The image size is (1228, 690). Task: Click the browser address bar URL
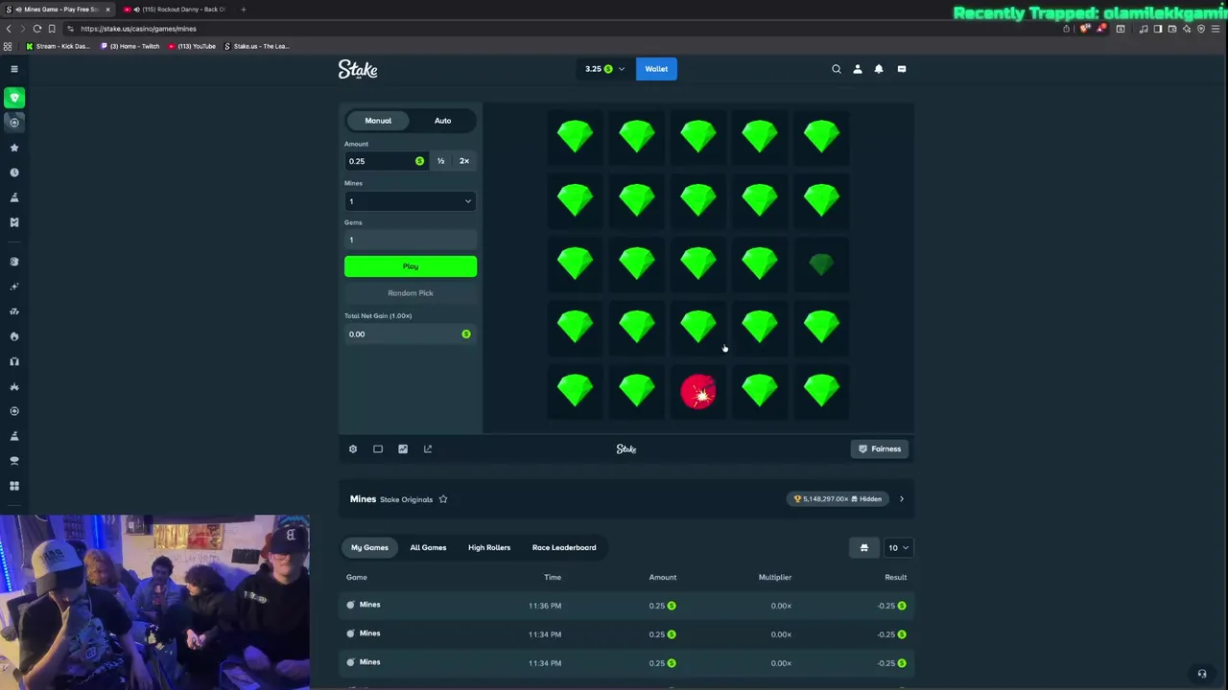point(138,29)
